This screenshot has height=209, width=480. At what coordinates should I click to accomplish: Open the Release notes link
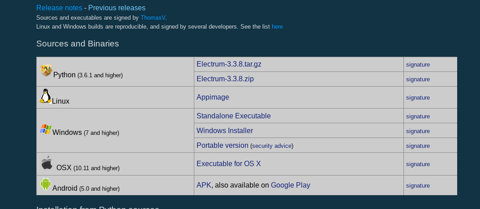point(59,8)
